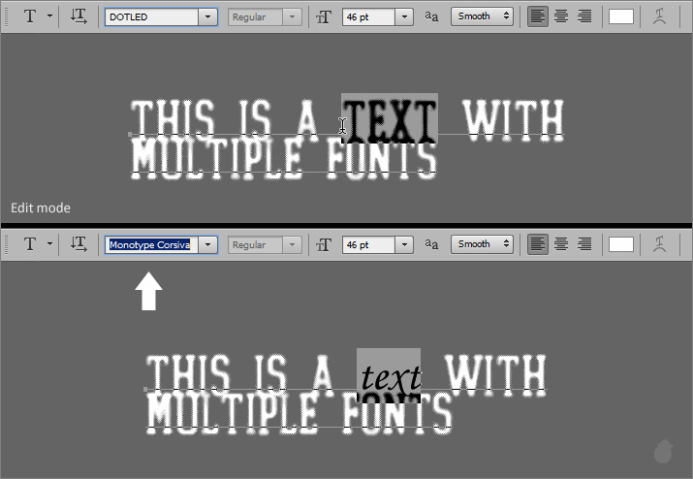The width and height of the screenshot is (693, 479).
Task: Toggle text orientation in the lower options bar
Action: pos(79,244)
